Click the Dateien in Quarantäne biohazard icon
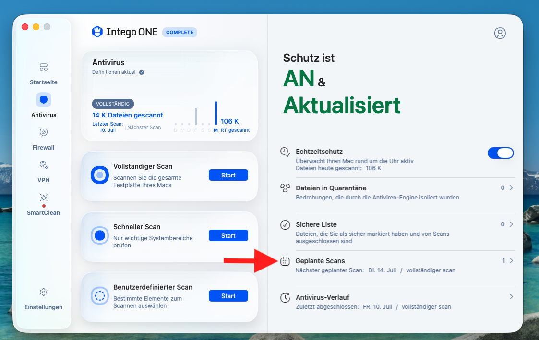 click(285, 188)
